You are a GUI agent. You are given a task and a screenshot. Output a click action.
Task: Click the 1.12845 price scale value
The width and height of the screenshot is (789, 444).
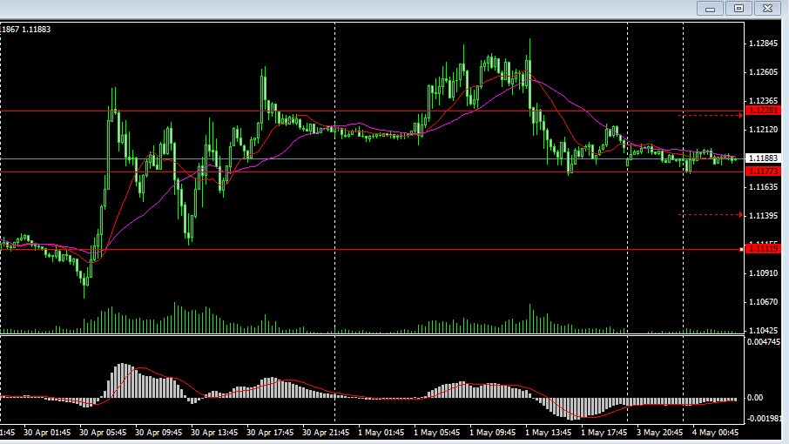(763, 44)
